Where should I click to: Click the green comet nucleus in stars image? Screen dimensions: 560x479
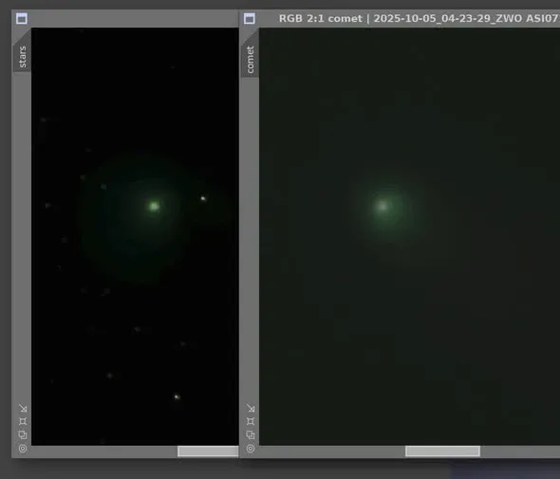[x=154, y=206]
